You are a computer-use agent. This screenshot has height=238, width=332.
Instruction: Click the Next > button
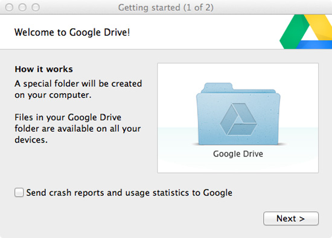point(291,218)
